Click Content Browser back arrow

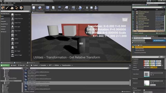tap(27, 65)
